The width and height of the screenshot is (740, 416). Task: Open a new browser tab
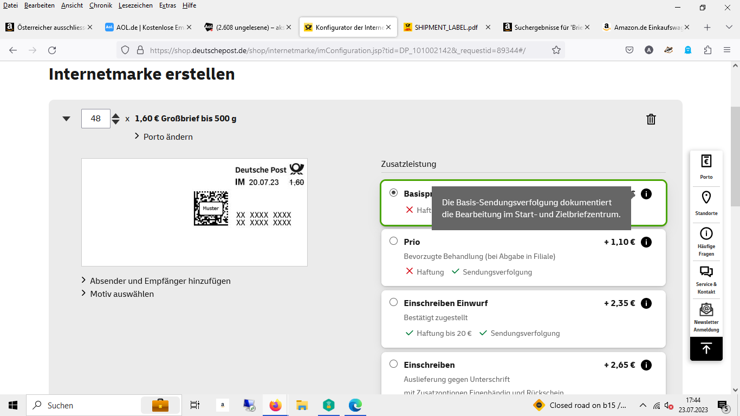tap(707, 27)
